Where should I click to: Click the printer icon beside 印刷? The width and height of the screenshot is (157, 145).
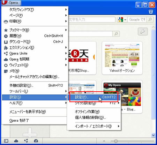(x=6, y=22)
